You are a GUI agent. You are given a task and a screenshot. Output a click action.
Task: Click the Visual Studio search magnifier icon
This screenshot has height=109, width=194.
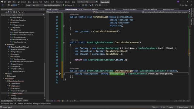(x=97, y=2)
